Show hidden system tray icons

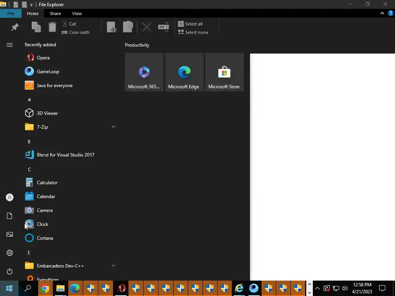[317, 288]
